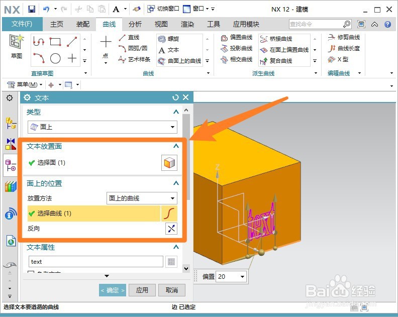Open the Web Browser sidebar globe icon

click(11, 241)
